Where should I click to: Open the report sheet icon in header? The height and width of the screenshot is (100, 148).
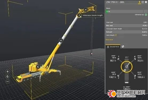point(143,2)
